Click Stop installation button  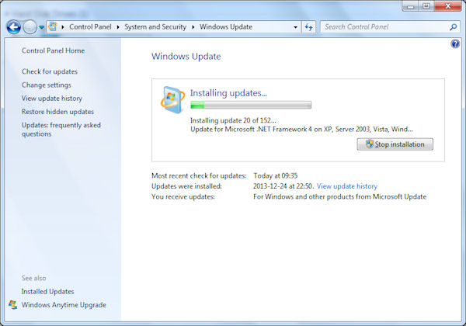395,144
